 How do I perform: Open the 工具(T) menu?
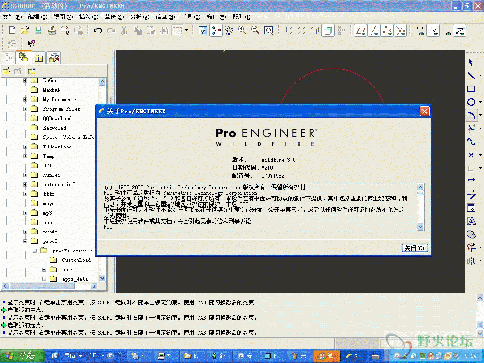click(191, 17)
